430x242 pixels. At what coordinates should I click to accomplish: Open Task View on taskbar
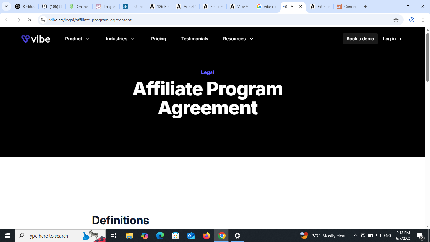tap(113, 236)
